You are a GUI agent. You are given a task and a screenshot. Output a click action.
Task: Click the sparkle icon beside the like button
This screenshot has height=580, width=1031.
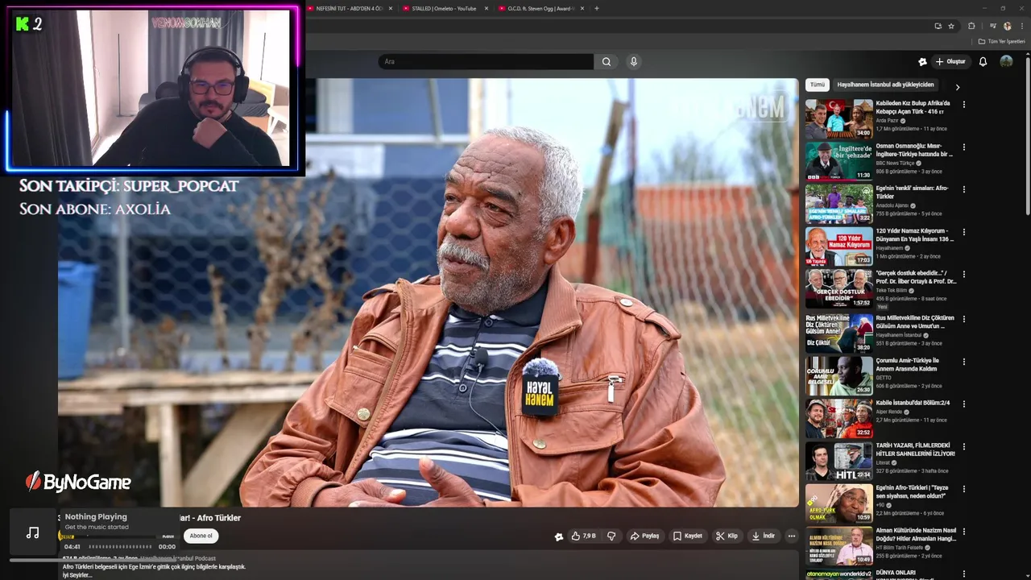(559, 536)
